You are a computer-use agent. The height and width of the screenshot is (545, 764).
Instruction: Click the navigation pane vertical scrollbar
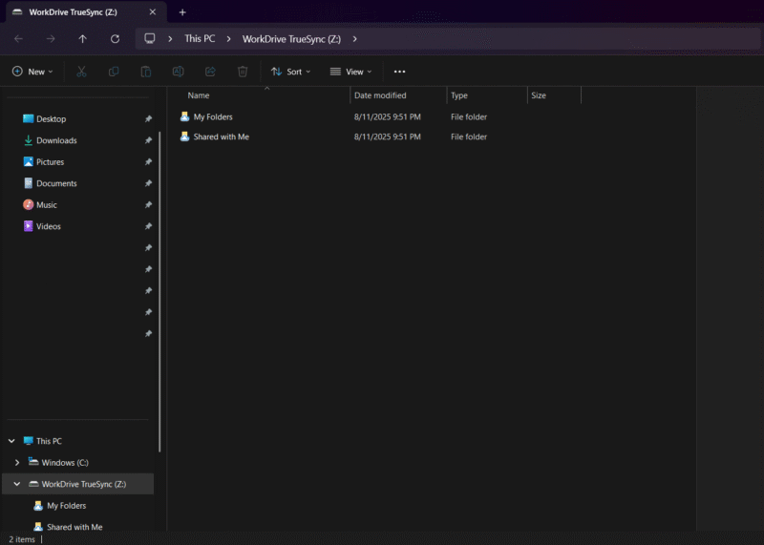[x=159, y=291]
